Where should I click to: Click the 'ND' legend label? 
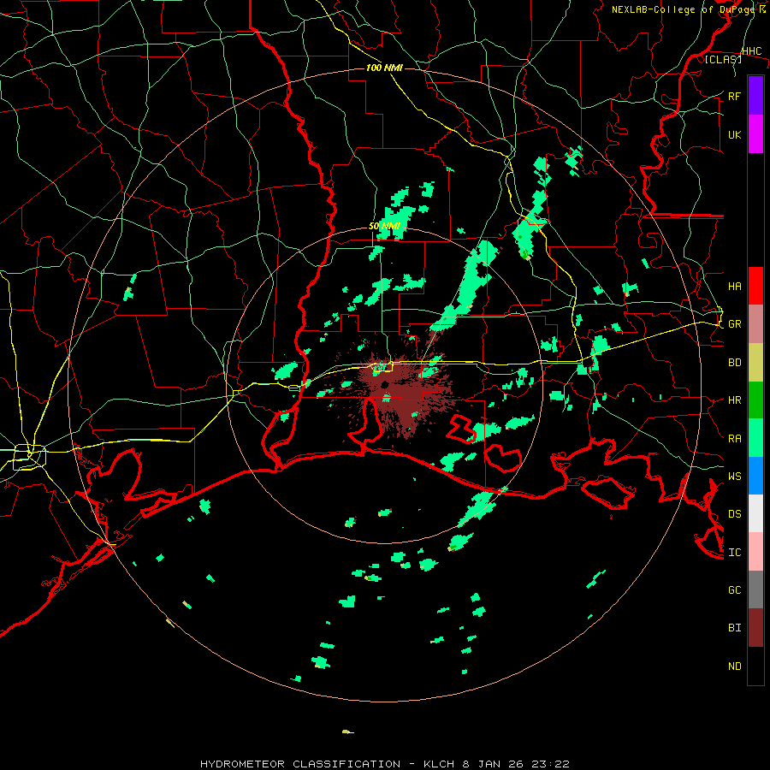(x=735, y=666)
